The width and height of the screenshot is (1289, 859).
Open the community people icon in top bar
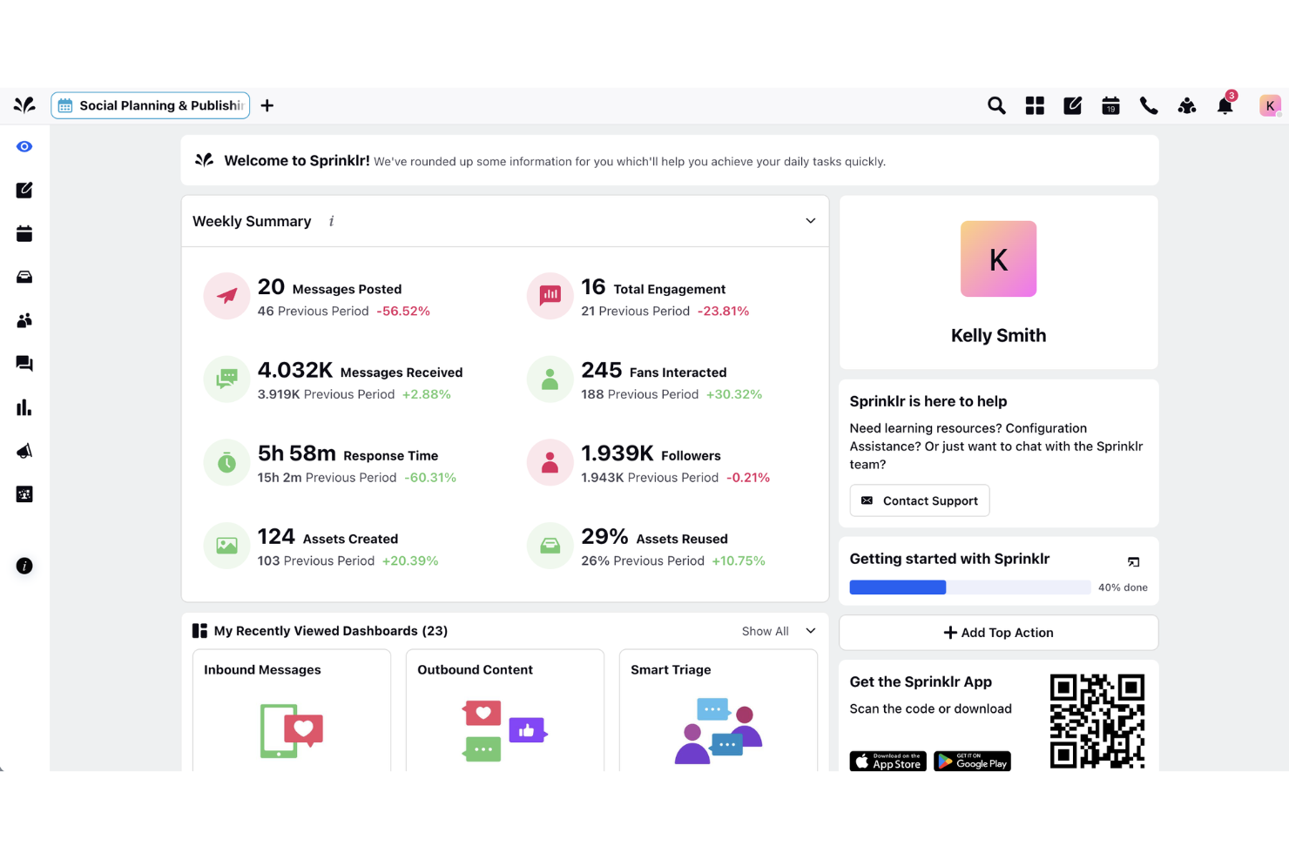tap(1187, 105)
